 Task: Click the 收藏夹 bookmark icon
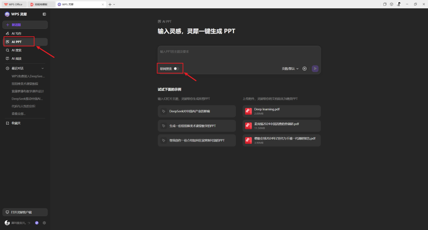pyautogui.click(x=8, y=123)
